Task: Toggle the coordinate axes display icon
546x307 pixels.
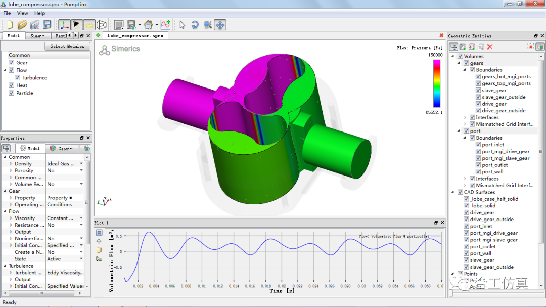Action: (64, 25)
